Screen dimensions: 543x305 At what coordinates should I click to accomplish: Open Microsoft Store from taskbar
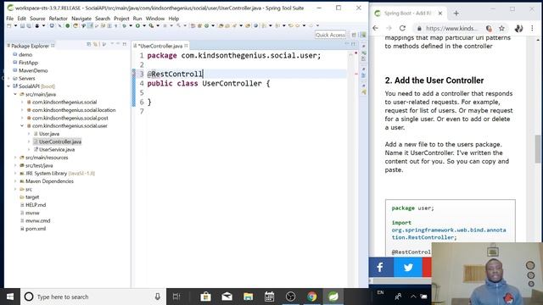tap(205, 297)
